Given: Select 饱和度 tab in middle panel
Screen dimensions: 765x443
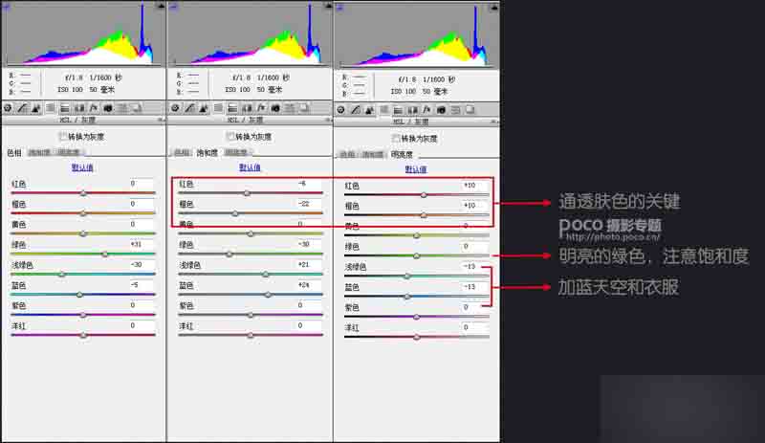Looking at the screenshot, I should (x=208, y=152).
